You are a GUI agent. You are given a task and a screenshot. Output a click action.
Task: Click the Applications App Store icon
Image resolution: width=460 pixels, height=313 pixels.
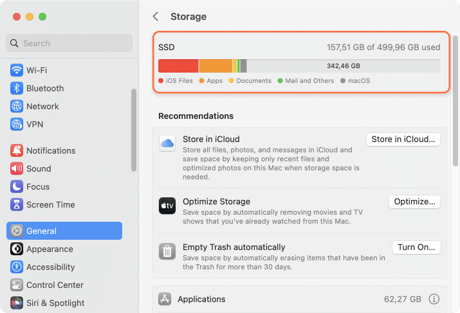tap(165, 299)
